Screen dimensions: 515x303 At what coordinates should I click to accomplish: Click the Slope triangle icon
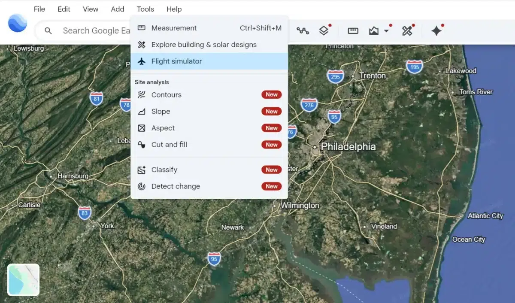click(142, 112)
